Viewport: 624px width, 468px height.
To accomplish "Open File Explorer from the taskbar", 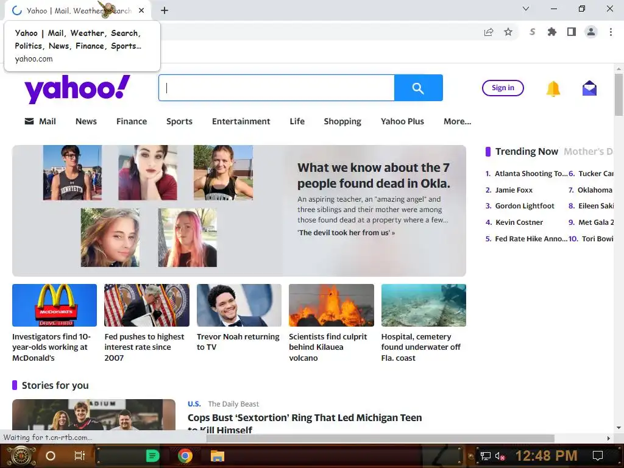I will pos(218,456).
